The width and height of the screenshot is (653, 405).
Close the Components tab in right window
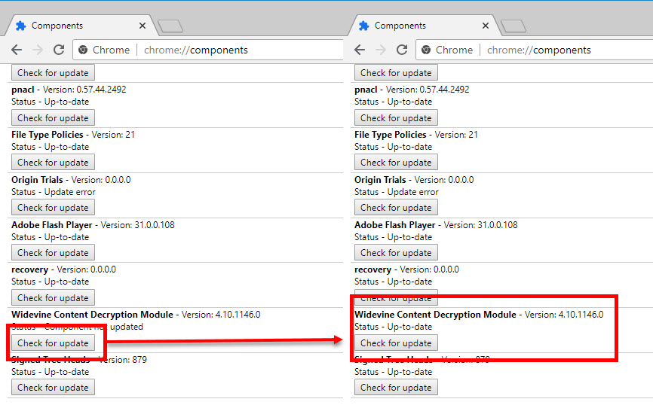(486, 26)
